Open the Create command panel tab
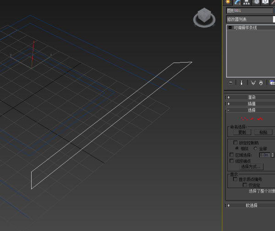 click(228, 2)
